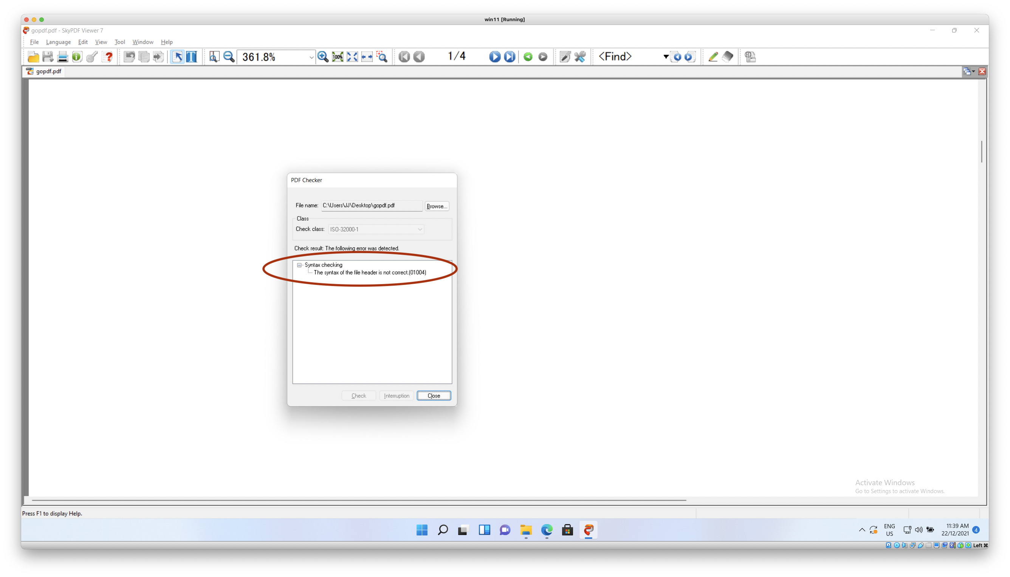
Task: Undo the last action
Action: [x=130, y=57]
